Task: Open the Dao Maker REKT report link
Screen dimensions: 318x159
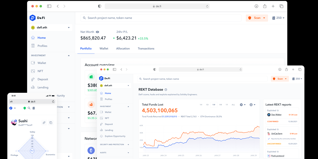Action: point(276,115)
